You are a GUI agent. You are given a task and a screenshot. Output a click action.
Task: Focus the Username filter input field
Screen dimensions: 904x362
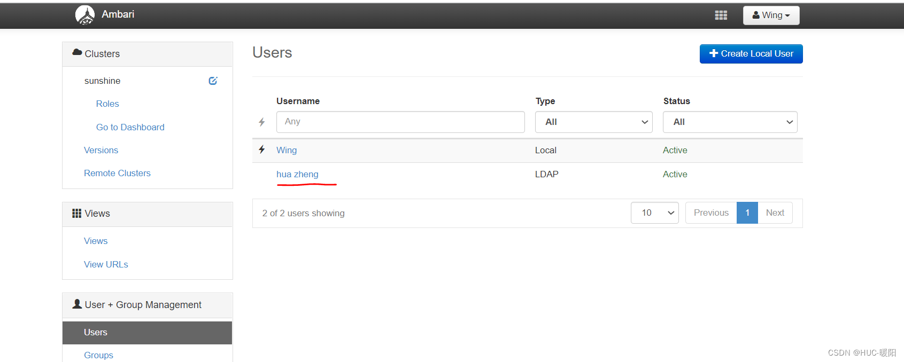click(400, 122)
